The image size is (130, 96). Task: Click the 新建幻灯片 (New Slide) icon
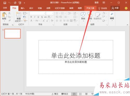(x=19, y=14)
